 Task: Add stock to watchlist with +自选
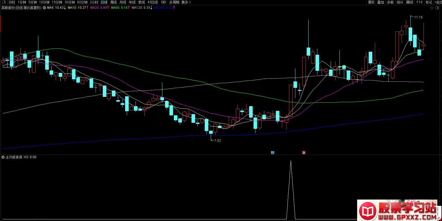[438, 2]
